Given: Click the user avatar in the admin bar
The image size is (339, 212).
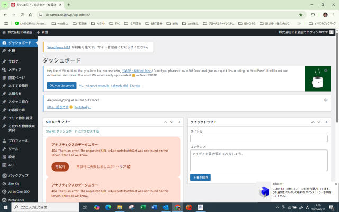Looking at the screenshot, I should coord(332,32).
